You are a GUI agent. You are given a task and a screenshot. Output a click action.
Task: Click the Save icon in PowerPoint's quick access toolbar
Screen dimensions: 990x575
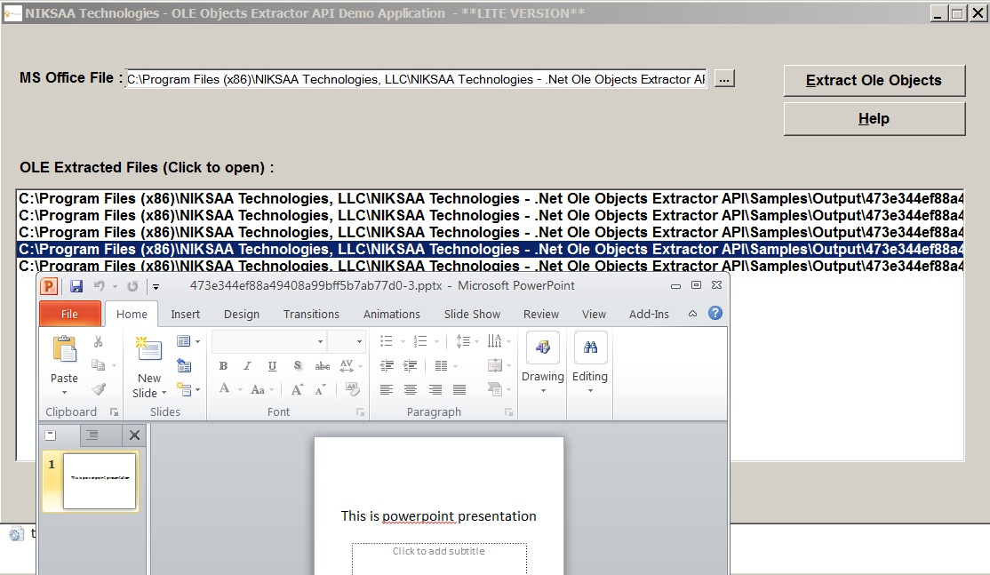click(x=76, y=286)
